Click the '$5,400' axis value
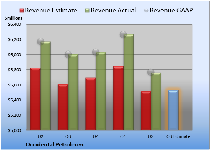The image size is (210, 150). pos(14,100)
